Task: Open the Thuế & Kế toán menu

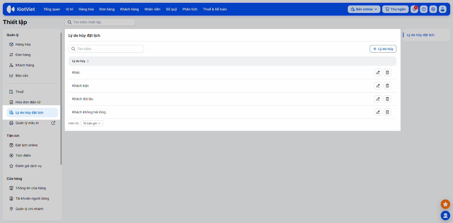Action: pos(215,9)
